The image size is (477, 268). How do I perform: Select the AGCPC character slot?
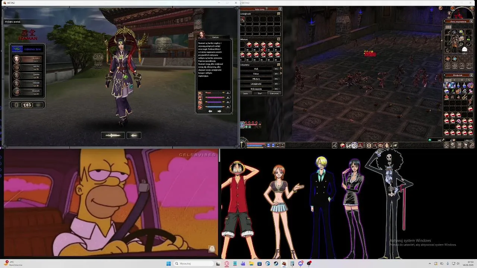27,67
